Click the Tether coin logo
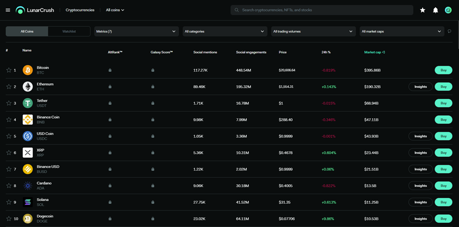Image resolution: width=459 pixels, height=227 pixels. 28,103
